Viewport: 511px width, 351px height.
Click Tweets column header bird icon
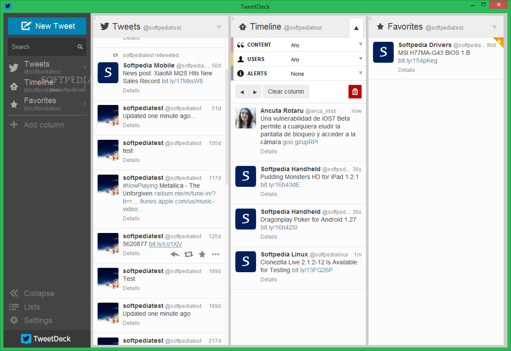[105, 27]
